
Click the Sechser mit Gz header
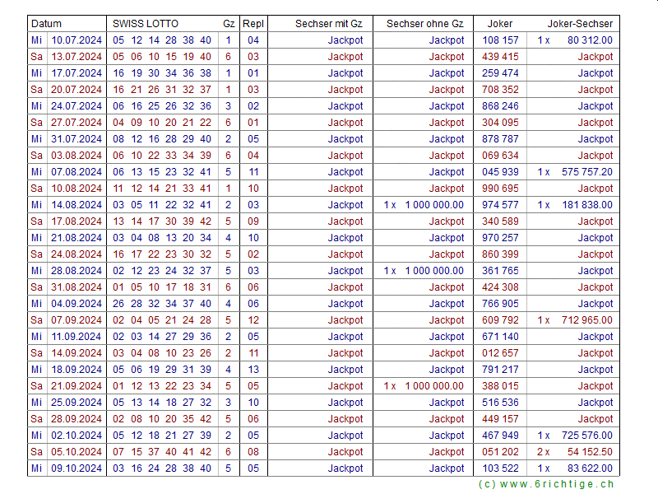click(328, 24)
